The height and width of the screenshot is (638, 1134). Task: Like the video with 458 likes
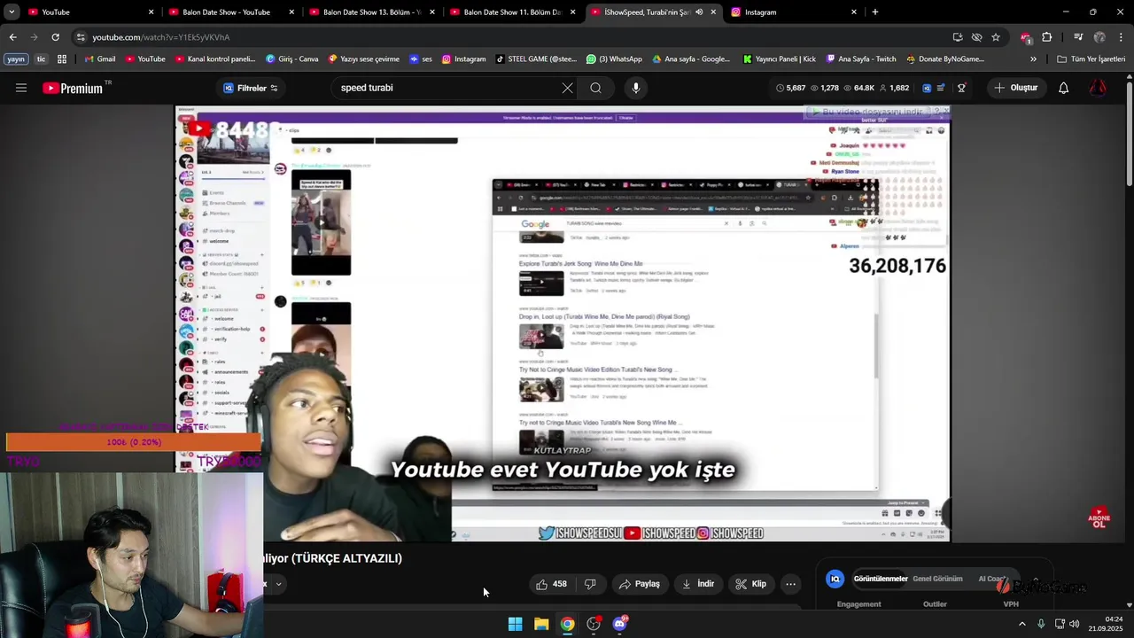pyautogui.click(x=551, y=584)
